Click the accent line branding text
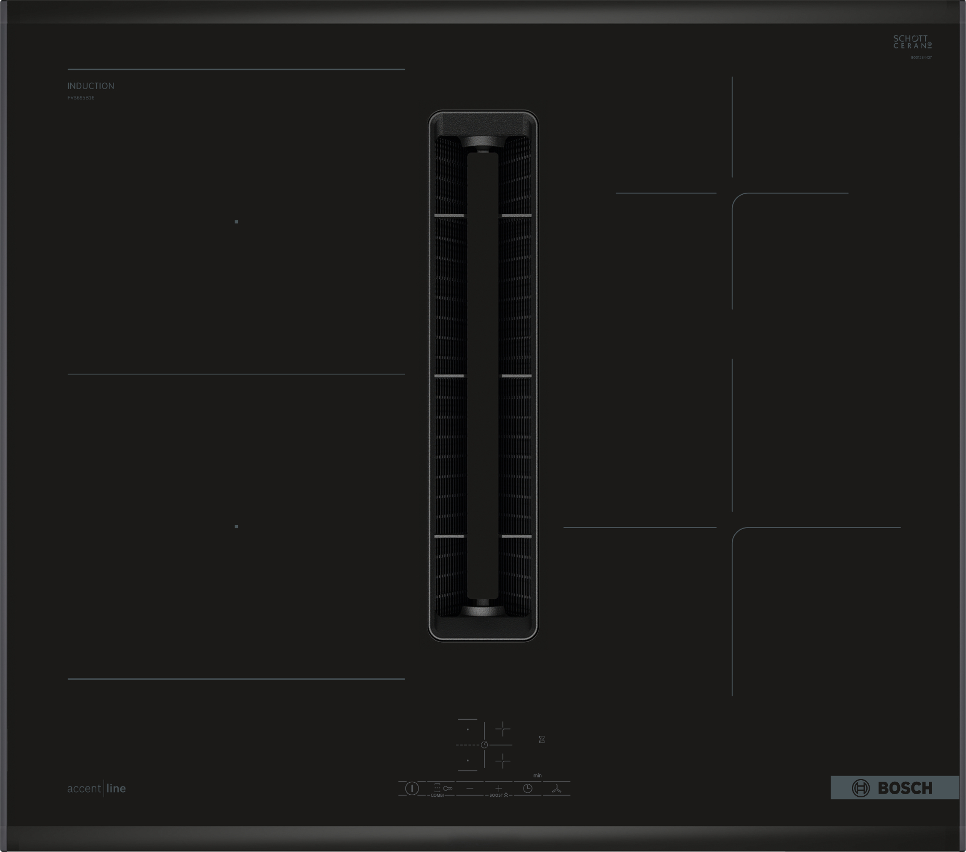Viewport: 966px width, 852px height. (97, 788)
